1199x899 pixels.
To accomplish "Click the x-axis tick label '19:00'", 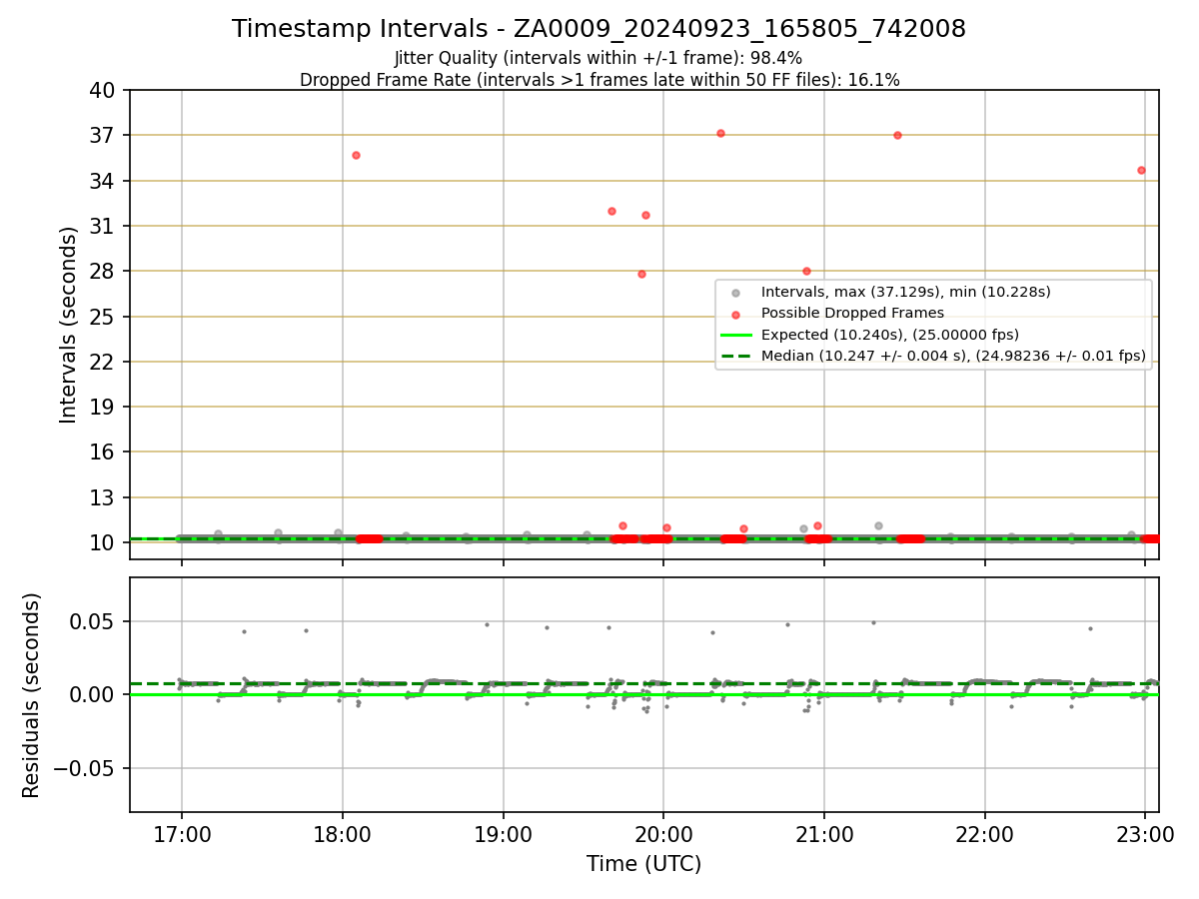I will click(503, 833).
